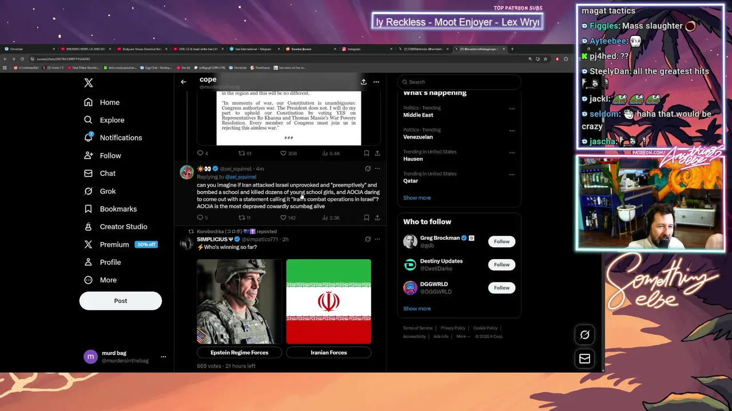Go back with the cope list arrow
Image resolution: width=732 pixels, height=411 pixels.
tap(184, 82)
